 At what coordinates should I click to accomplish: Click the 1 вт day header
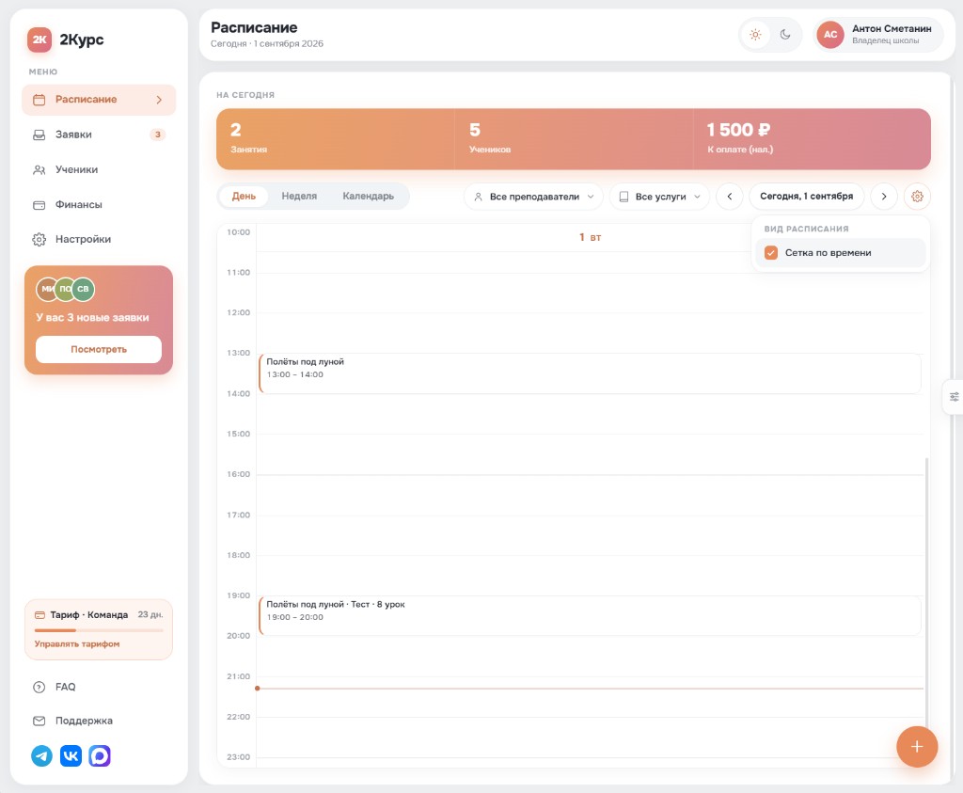590,237
